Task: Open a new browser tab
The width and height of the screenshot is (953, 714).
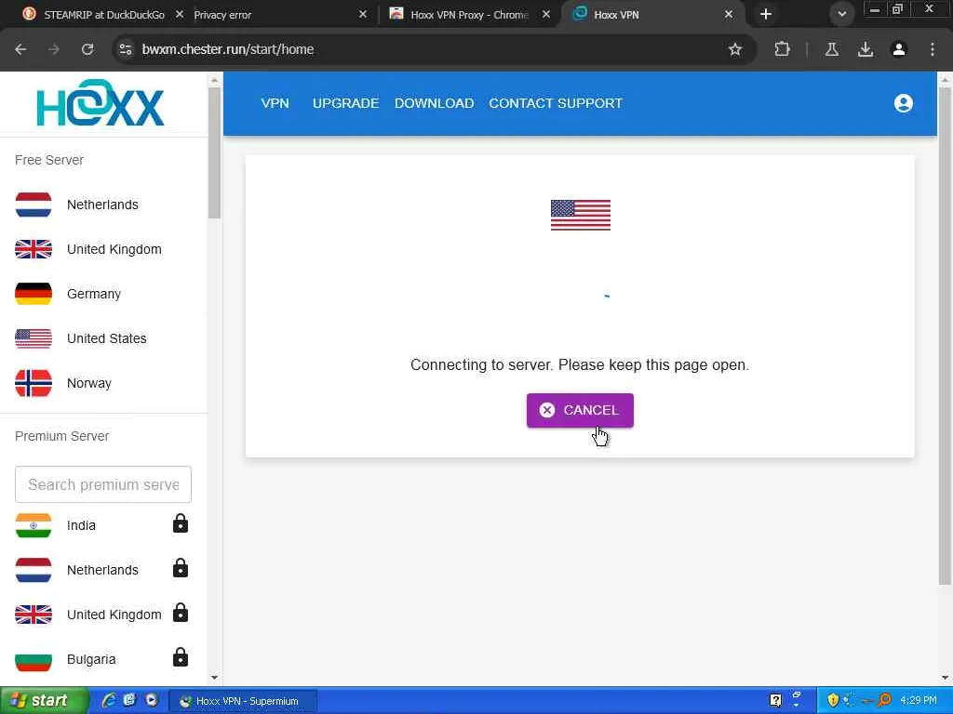Action: (766, 14)
